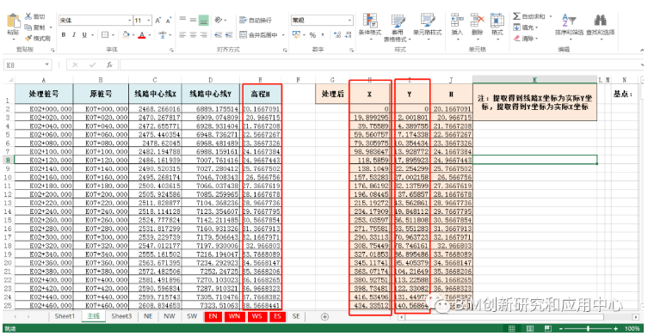Open the red EN sheet tab

click(213, 316)
